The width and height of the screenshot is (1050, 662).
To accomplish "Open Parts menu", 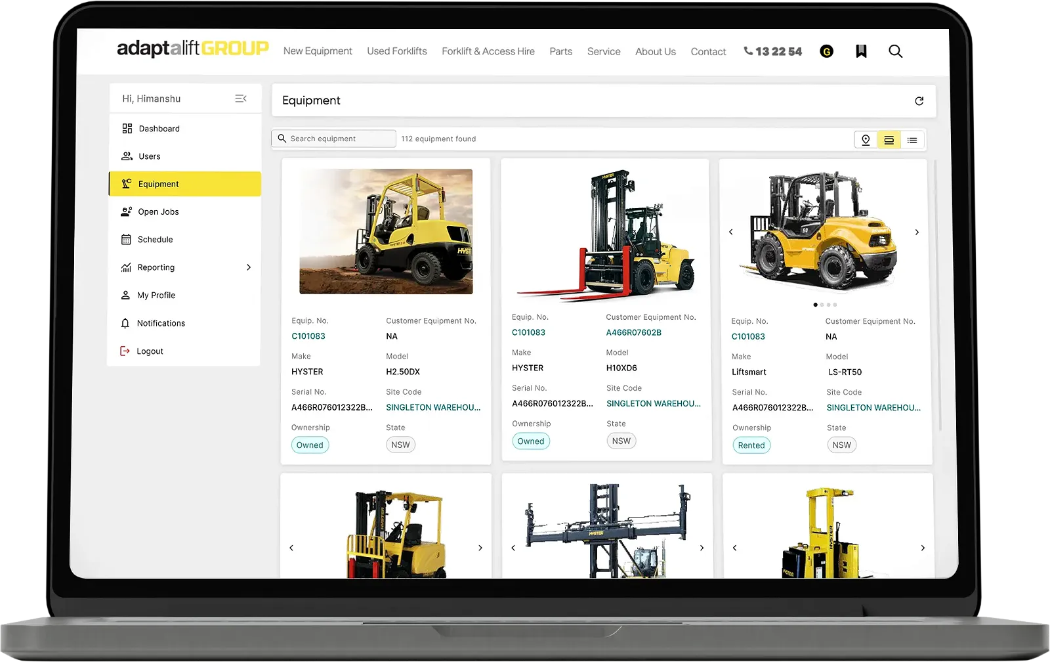I will [560, 51].
